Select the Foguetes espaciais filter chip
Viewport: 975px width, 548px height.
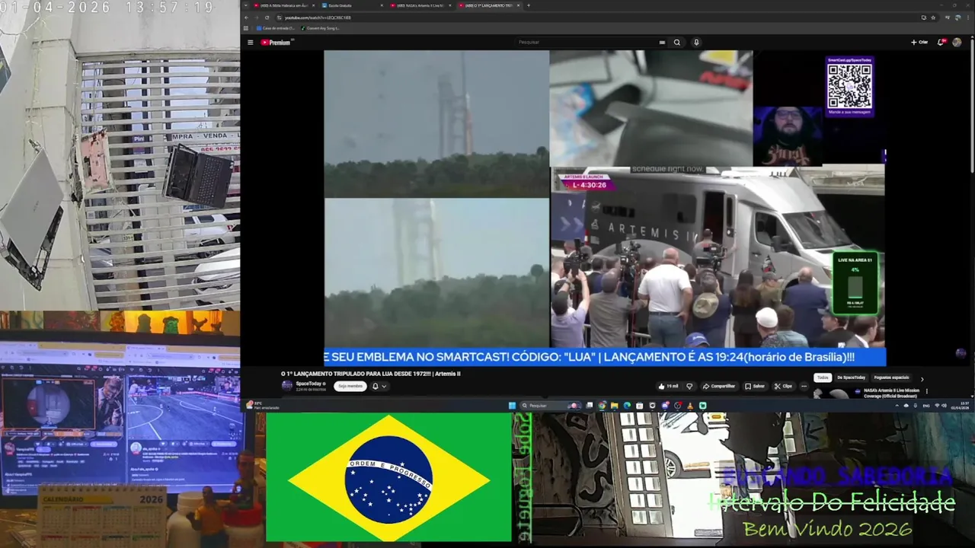pos(891,378)
